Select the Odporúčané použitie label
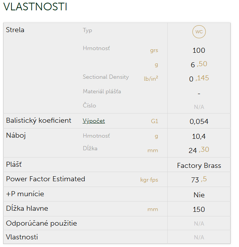 (x=42, y=223)
